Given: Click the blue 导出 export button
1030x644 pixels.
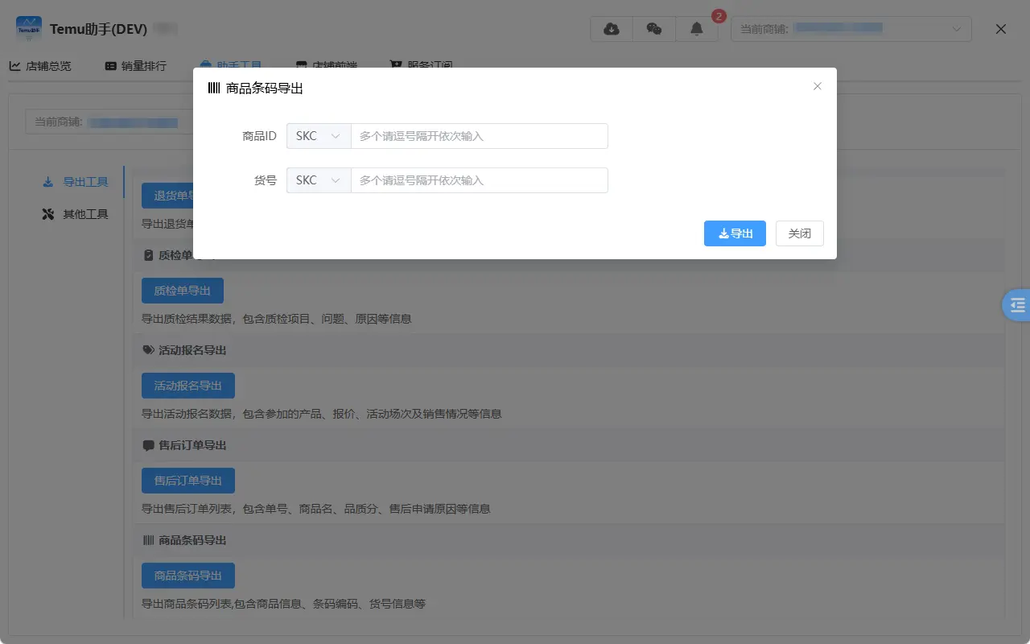Looking at the screenshot, I should point(734,233).
